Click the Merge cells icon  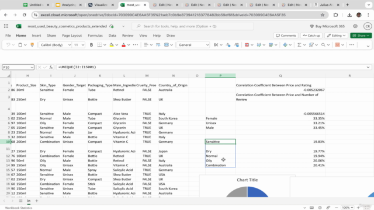(x=167, y=45)
